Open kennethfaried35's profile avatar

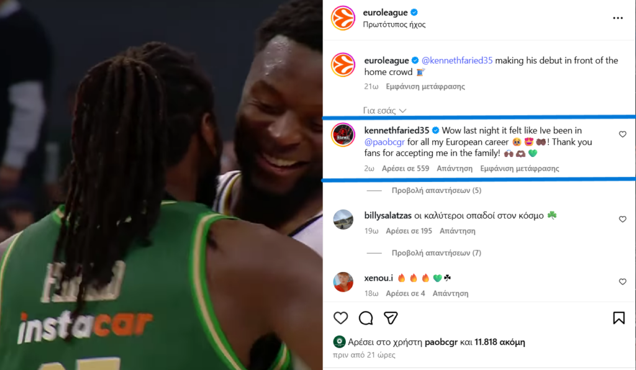click(x=343, y=135)
